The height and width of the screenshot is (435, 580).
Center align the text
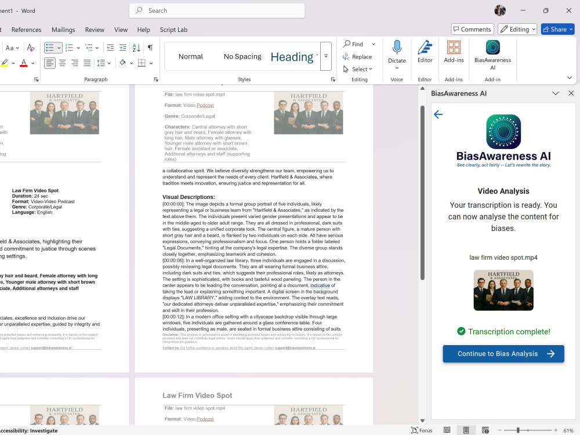click(62, 63)
